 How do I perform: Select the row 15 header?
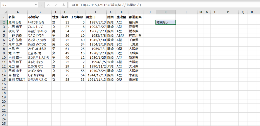tap(4, 79)
